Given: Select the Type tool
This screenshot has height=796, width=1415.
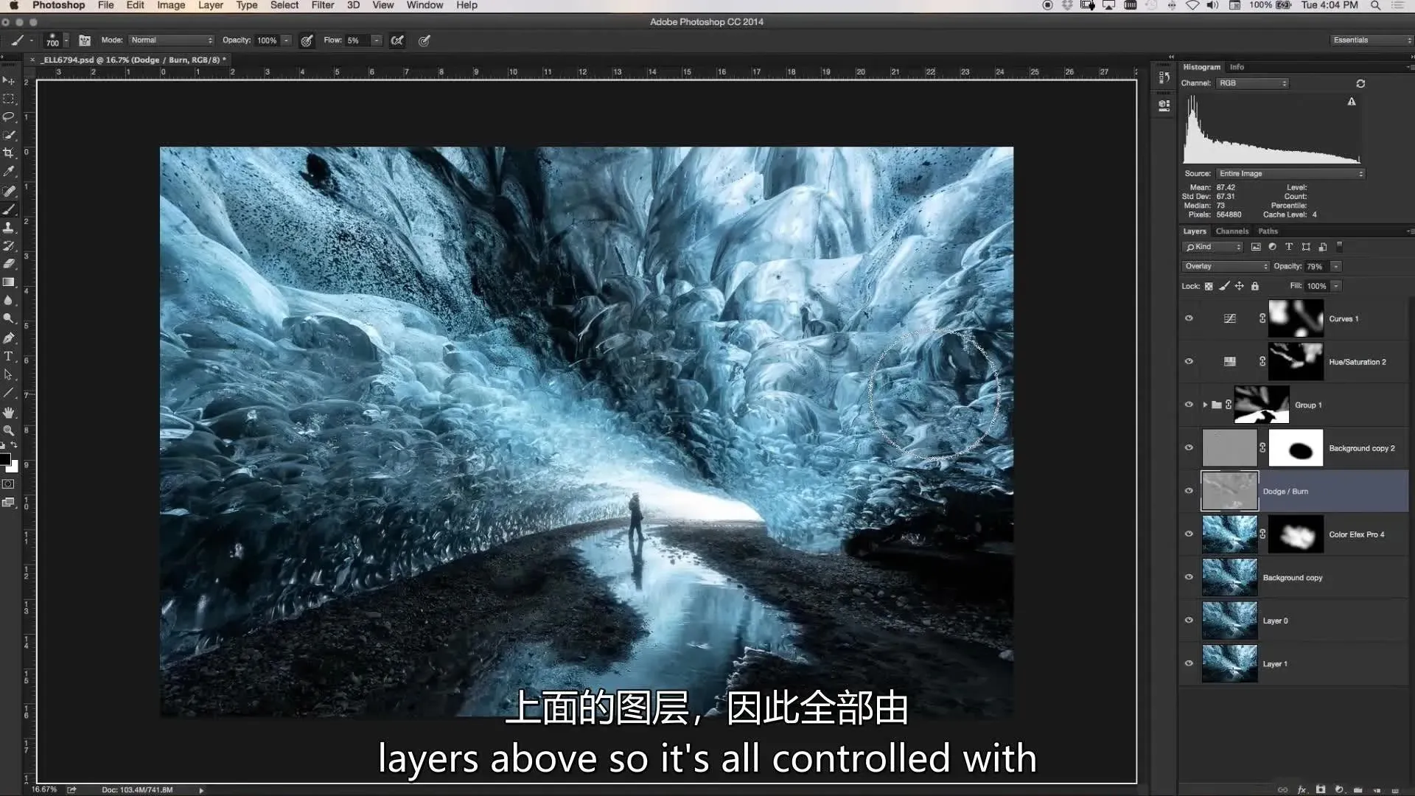Looking at the screenshot, I should coord(9,356).
